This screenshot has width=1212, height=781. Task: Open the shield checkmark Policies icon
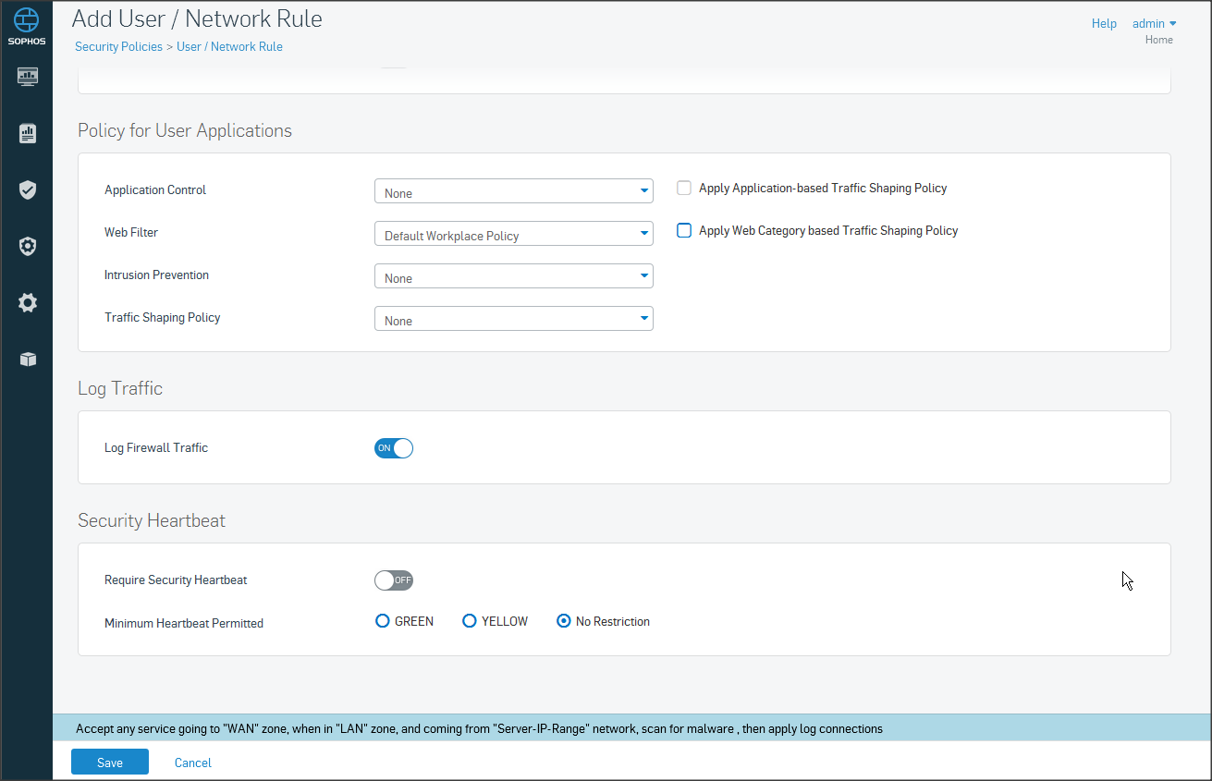coord(27,189)
